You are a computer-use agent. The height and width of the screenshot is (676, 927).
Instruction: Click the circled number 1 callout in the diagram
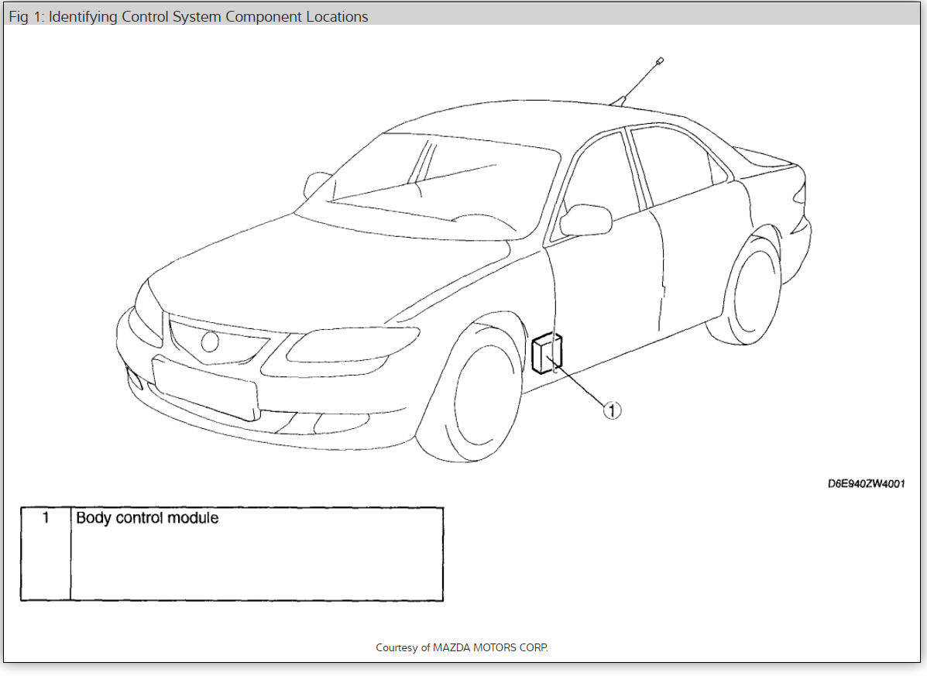point(612,410)
